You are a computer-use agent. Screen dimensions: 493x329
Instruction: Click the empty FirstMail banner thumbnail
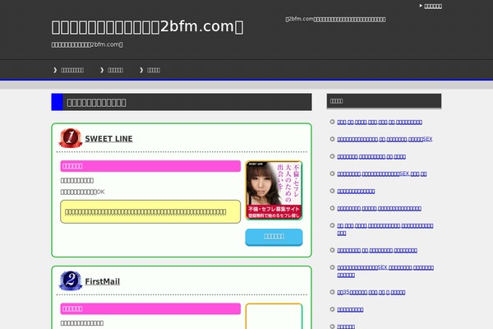click(274, 317)
